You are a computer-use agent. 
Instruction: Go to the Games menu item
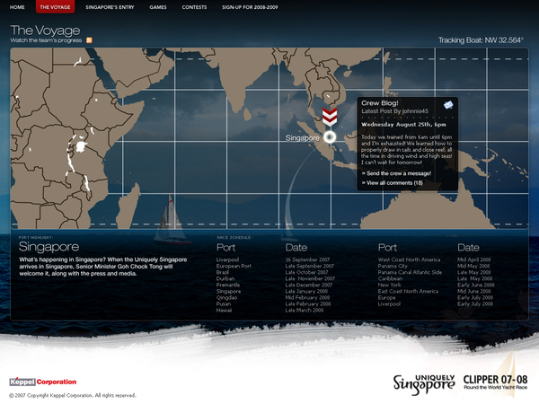pyautogui.click(x=158, y=7)
